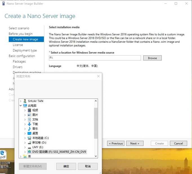Open the Deployment type step
Screen dimensions: 192x174
click(25, 50)
